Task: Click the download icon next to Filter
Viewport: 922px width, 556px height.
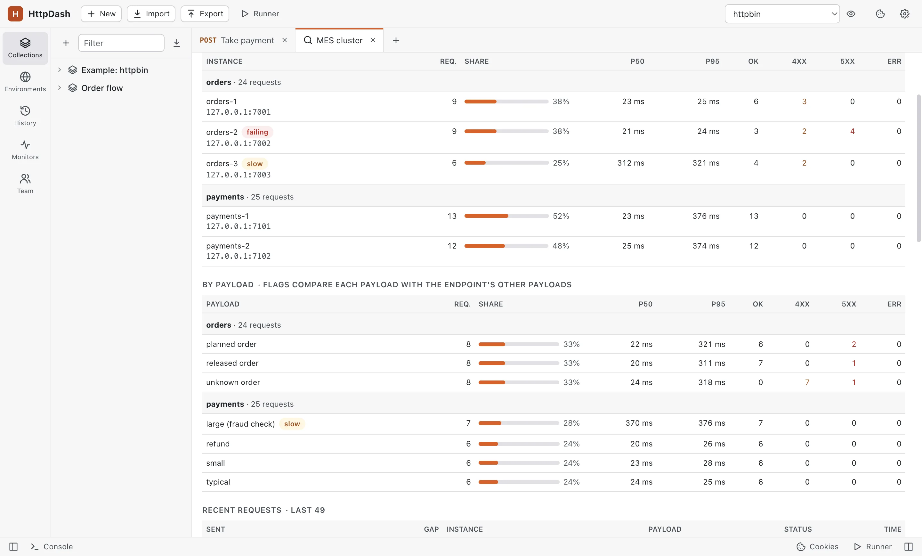Action: (177, 43)
